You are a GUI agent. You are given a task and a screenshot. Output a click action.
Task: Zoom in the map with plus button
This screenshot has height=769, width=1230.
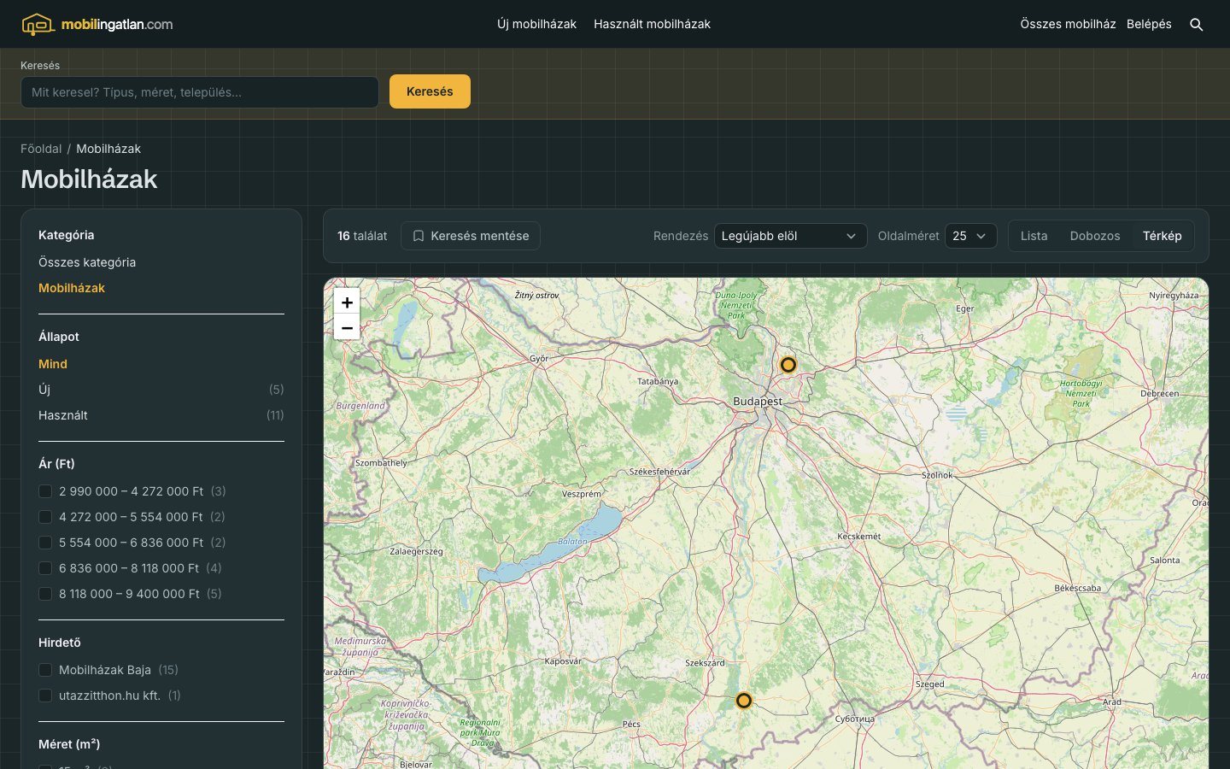click(347, 302)
